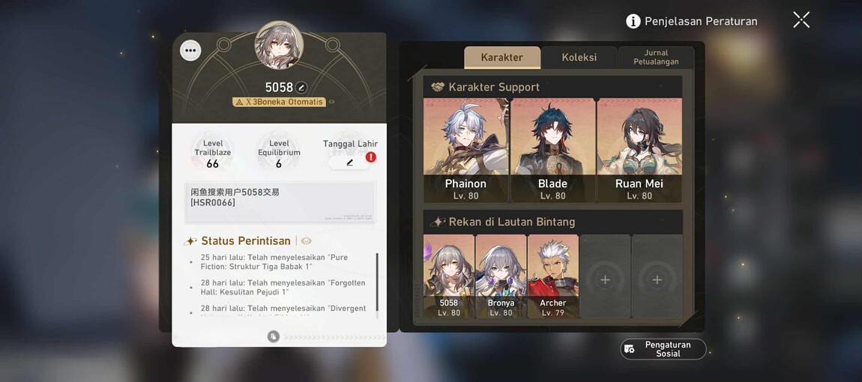
Task: Click the signature text field
Action: [x=280, y=202]
